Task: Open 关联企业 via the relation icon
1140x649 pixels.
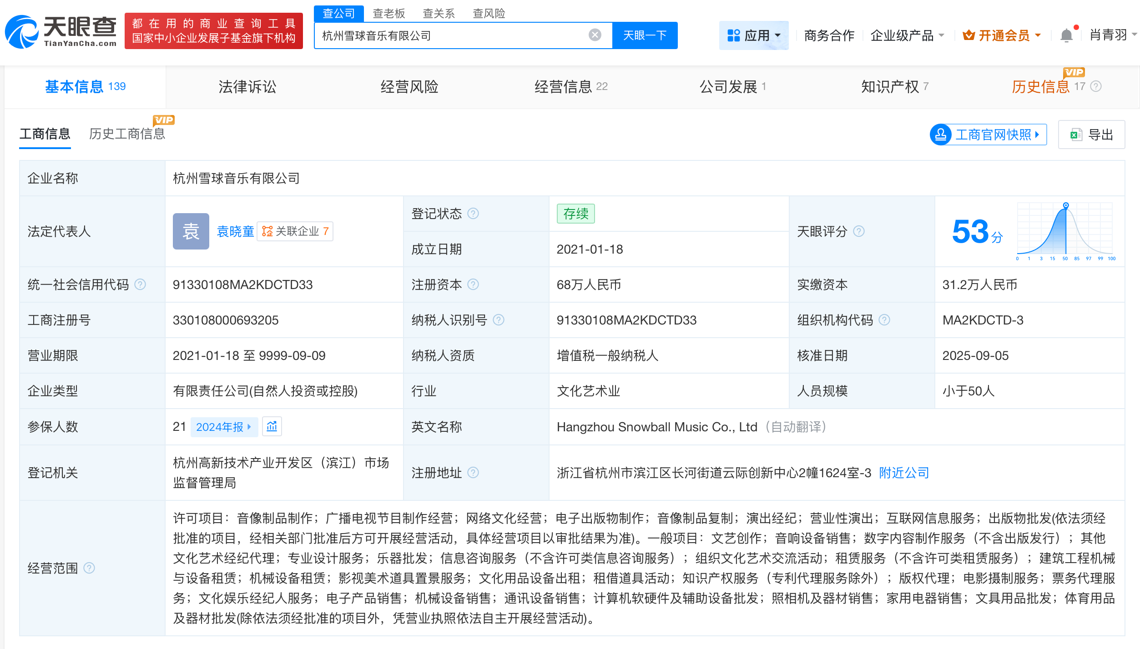Action: pos(267,231)
